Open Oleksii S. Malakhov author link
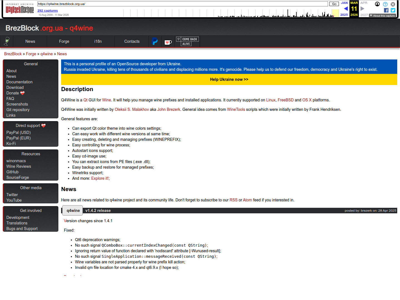 (x=132, y=109)
